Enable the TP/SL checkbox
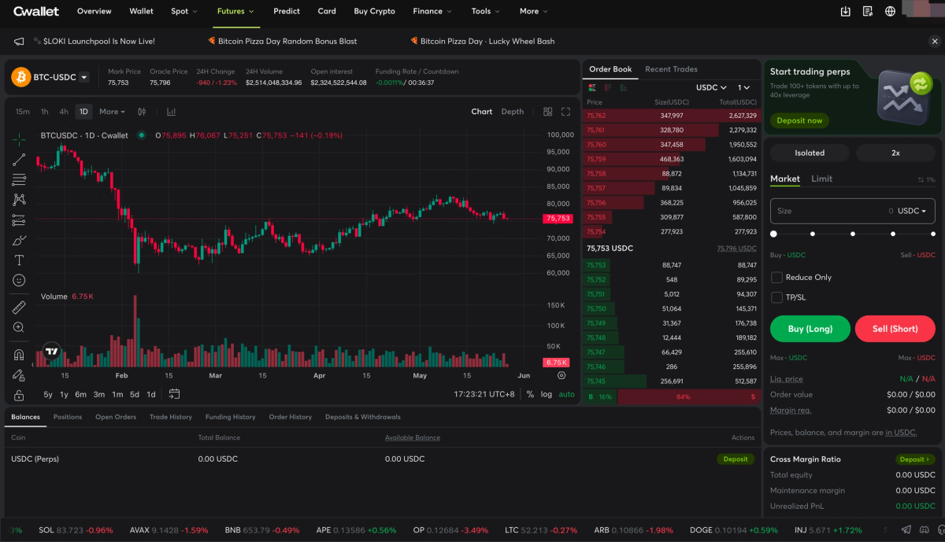This screenshot has width=945, height=542. click(x=776, y=297)
